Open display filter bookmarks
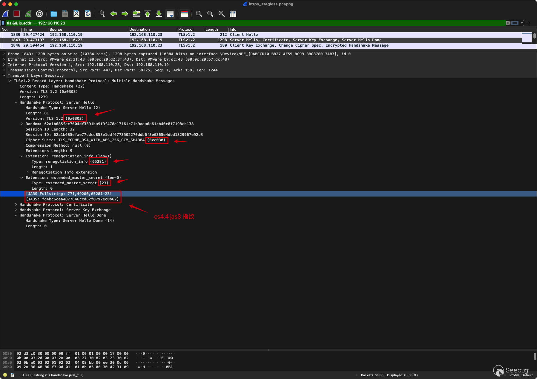Viewport: 537px width, 379px height. click(x=3, y=23)
